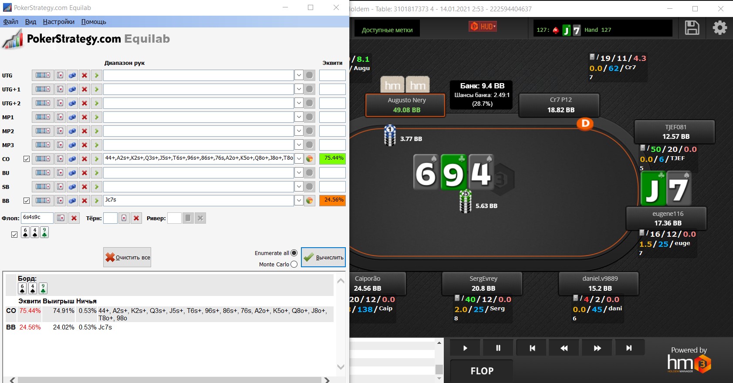Viewport: 733px width, 383px height.
Task: Open pie chart for BB equity
Action: tap(310, 201)
